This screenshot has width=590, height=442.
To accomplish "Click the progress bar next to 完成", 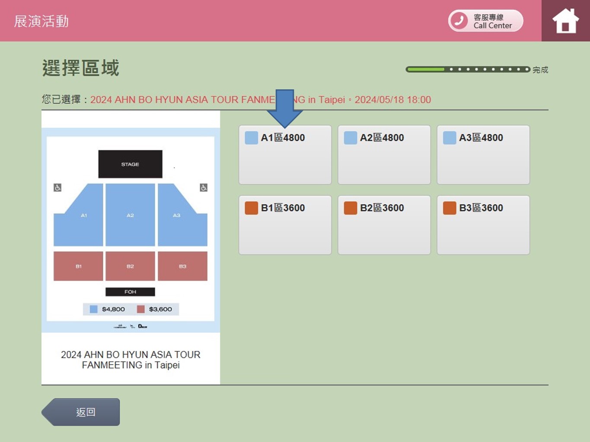I will (x=468, y=69).
